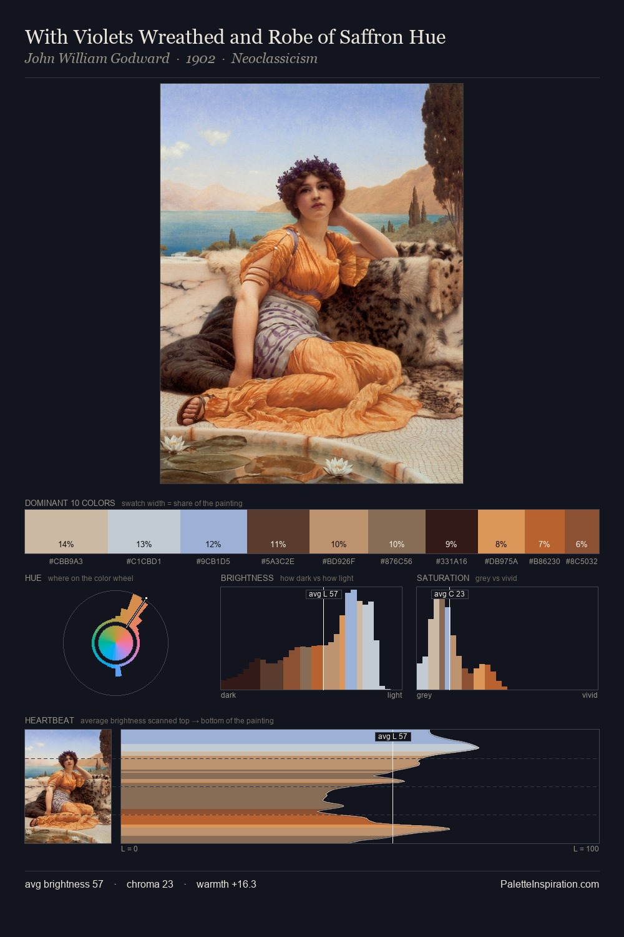Click the small heartbeat painting thumbnail

pos(68,786)
